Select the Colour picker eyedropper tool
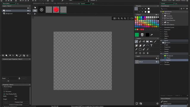Screen dimensions: 190x107 (x=136, y=49)
